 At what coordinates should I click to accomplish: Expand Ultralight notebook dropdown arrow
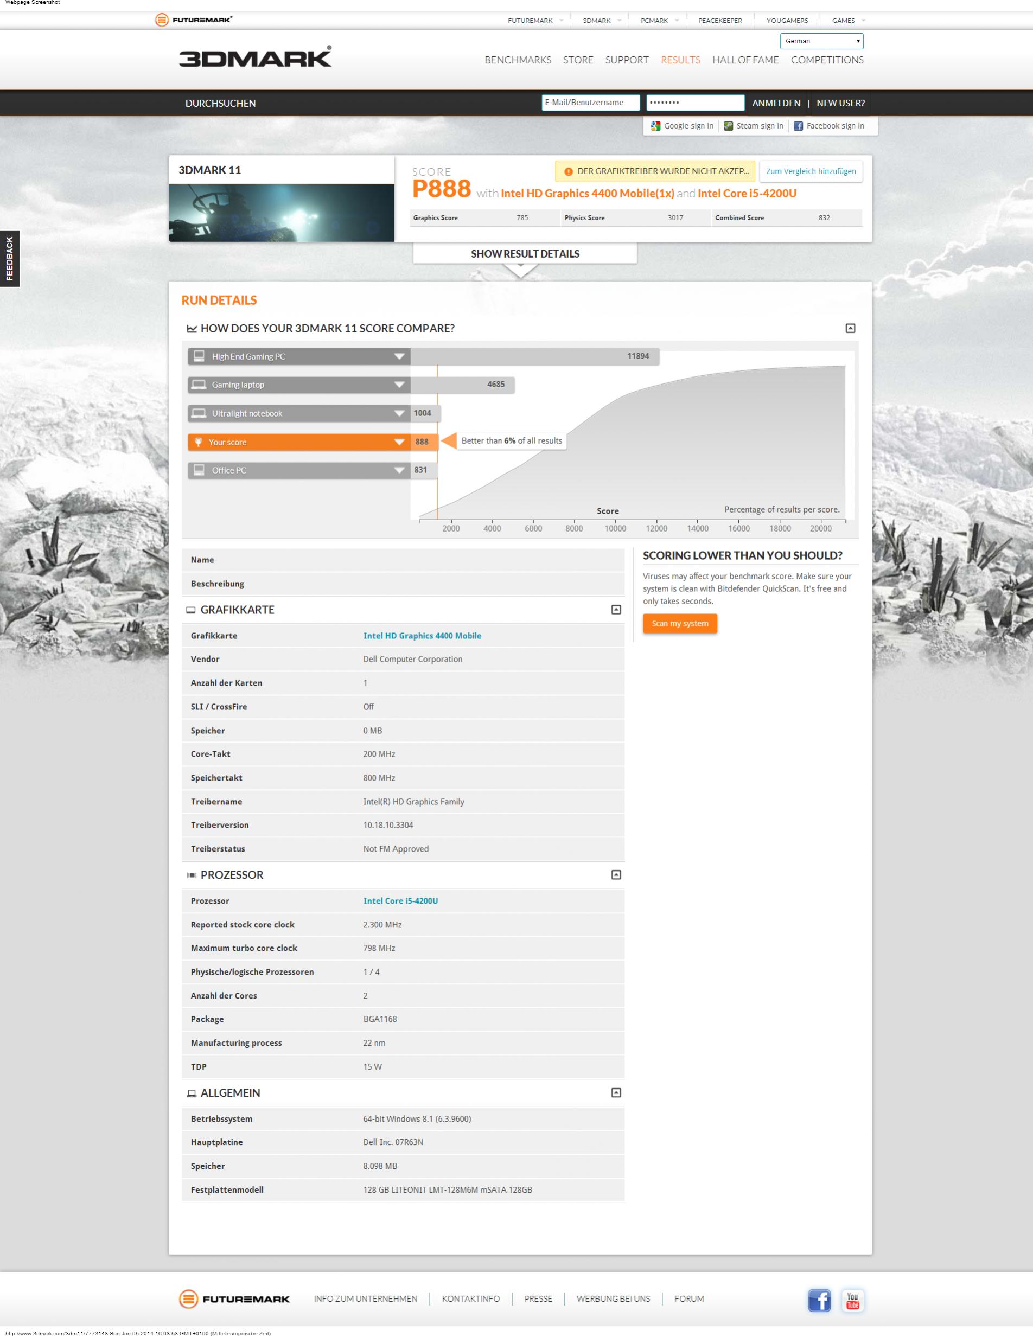[399, 413]
